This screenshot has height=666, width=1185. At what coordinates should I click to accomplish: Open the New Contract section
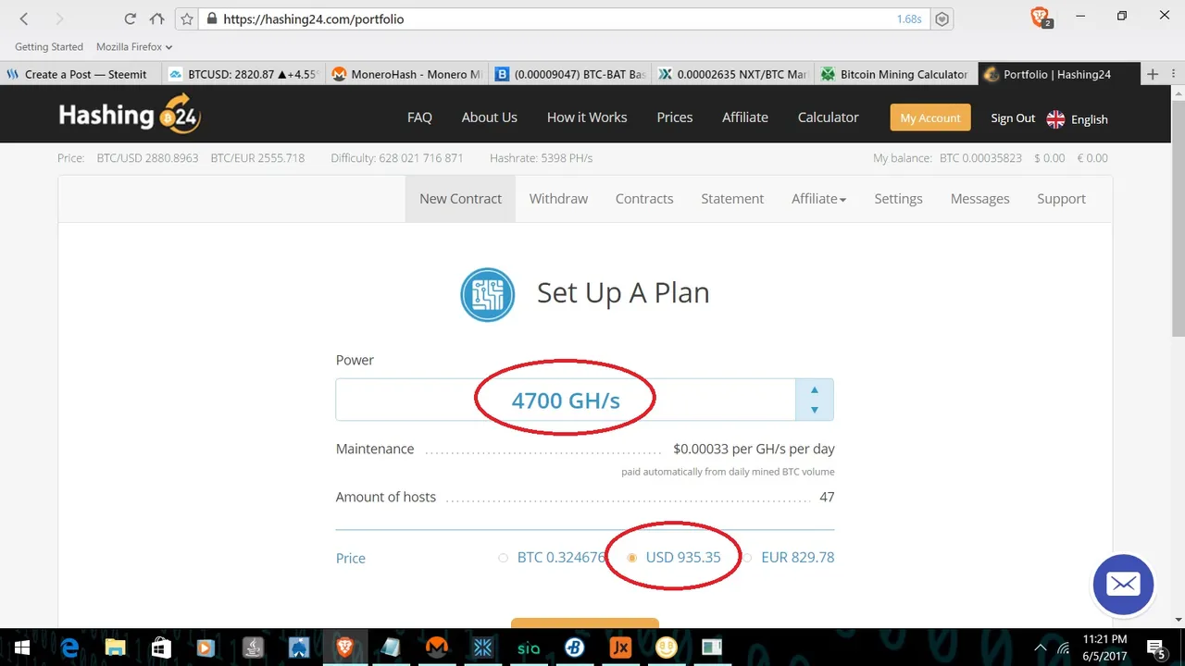click(460, 199)
